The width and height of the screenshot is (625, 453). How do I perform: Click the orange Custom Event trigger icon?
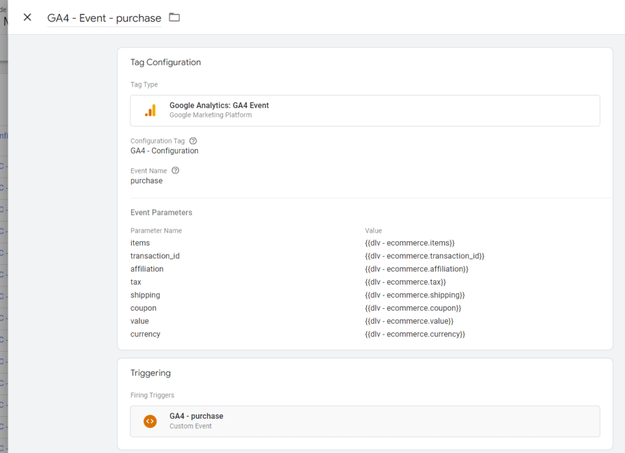pyautogui.click(x=150, y=421)
